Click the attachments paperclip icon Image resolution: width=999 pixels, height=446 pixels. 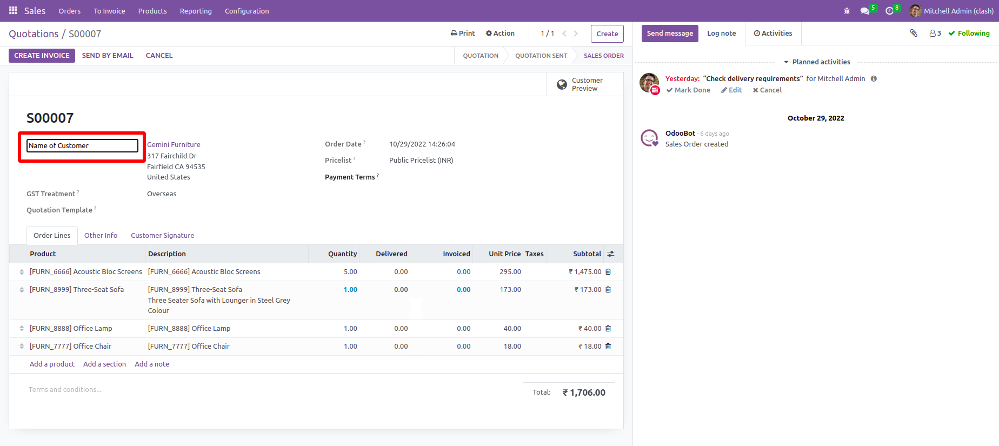tap(914, 34)
